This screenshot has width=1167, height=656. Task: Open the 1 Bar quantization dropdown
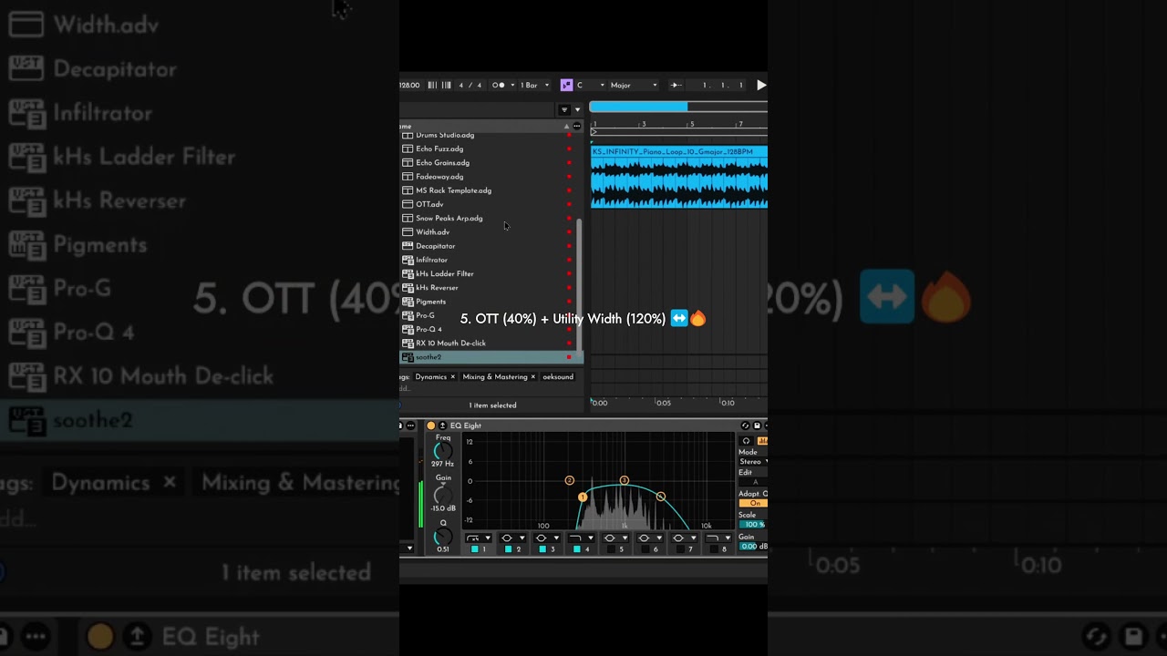[534, 85]
